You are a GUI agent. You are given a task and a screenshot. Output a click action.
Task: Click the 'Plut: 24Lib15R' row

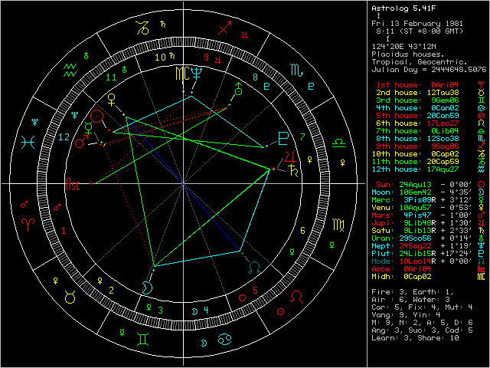tap(429, 254)
